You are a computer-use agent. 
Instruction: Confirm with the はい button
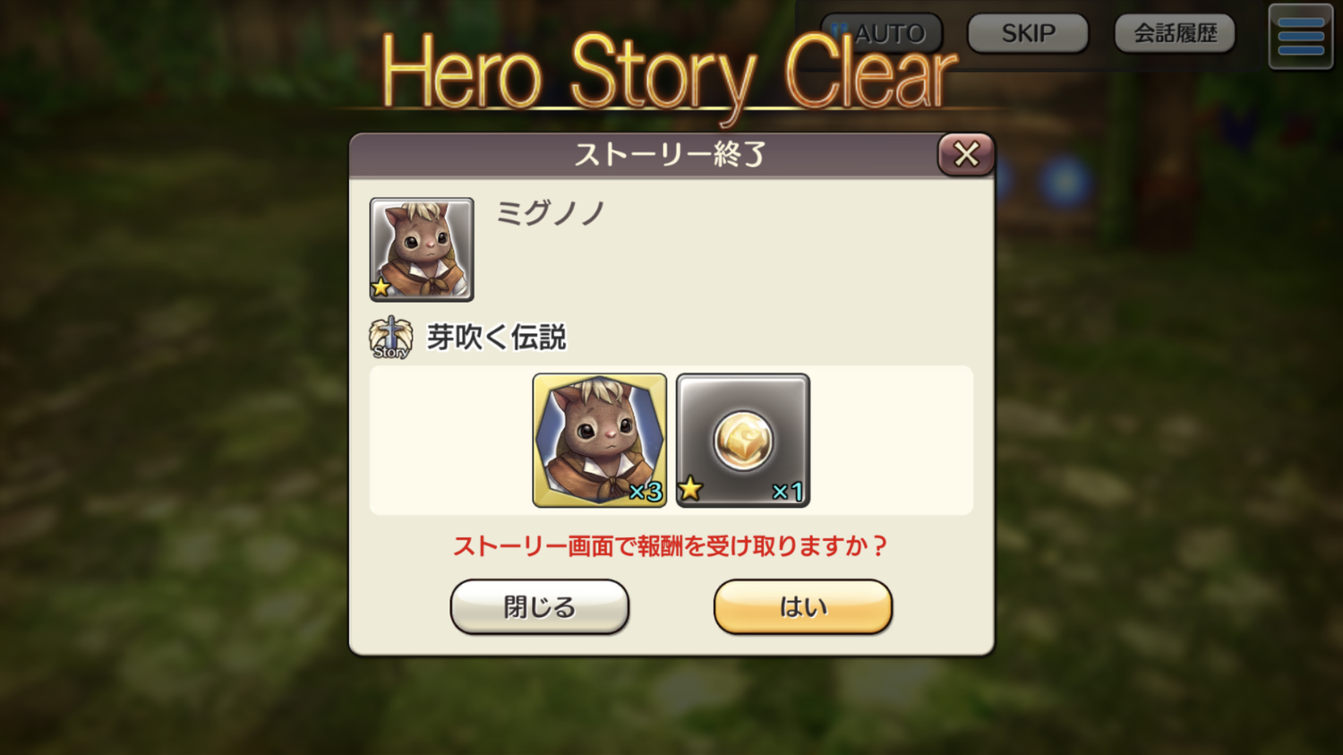[803, 607]
